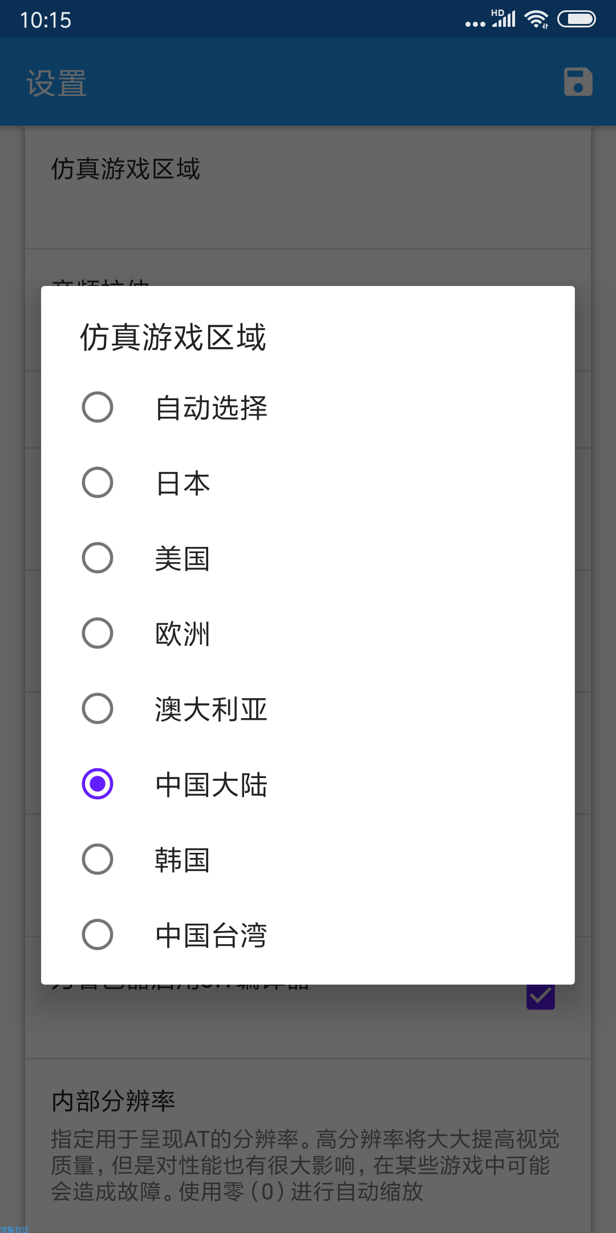Pick the 中国台湾 radio option
Viewport: 616px width, 1233px height.
pyautogui.click(x=98, y=934)
